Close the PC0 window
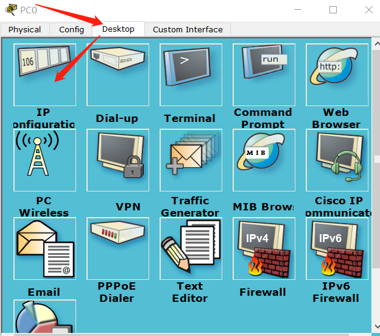This screenshot has height=336, width=380. (x=369, y=10)
